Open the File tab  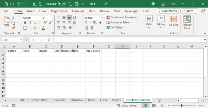click(x=6, y=11)
